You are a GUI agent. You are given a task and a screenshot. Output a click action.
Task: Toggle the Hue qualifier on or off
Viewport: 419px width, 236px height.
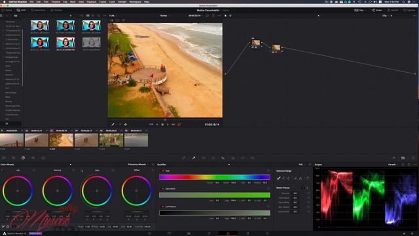click(x=163, y=170)
